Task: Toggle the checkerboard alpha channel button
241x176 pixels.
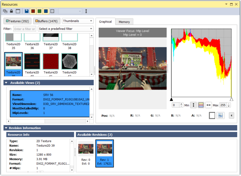Action: [x=52, y=11]
